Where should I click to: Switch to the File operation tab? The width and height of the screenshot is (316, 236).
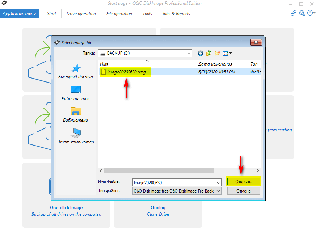[x=119, y=14]
